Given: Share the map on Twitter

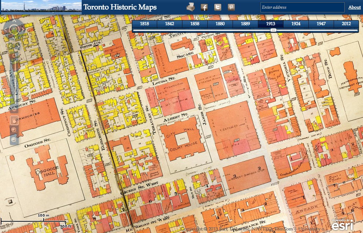Looking at the screenshot, I should click(x=217, y=7).
